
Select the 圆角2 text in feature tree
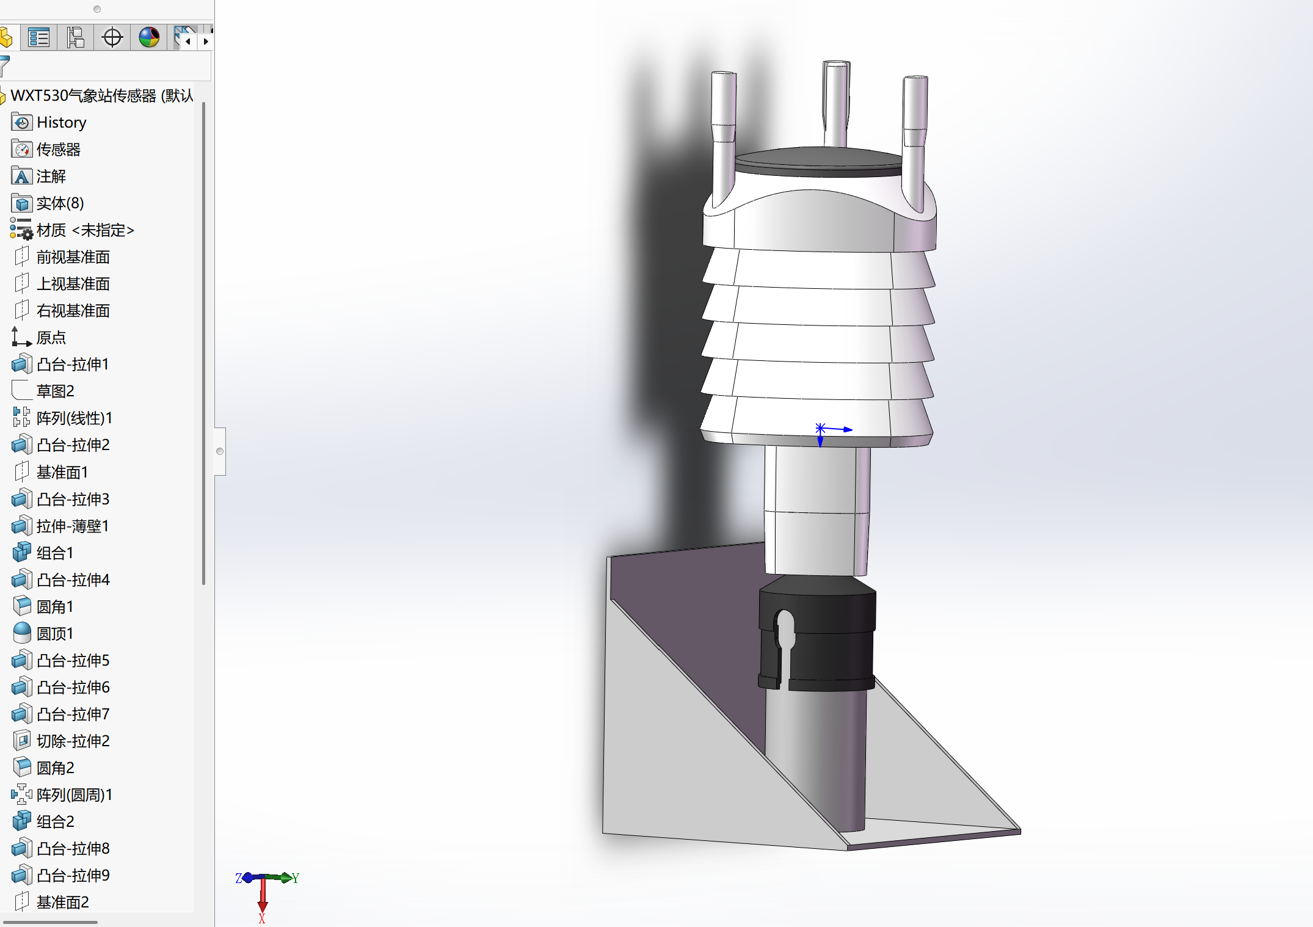tap(56, 768)
